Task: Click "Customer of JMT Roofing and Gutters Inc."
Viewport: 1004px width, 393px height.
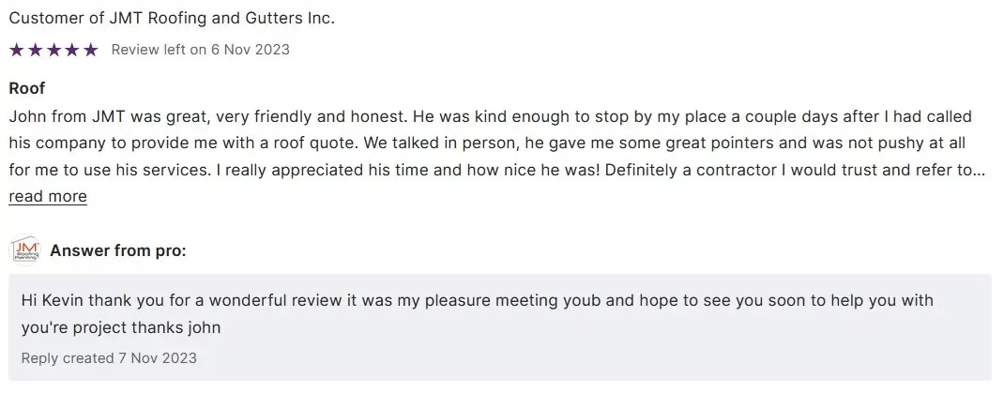Action: [x=172, y=18]
